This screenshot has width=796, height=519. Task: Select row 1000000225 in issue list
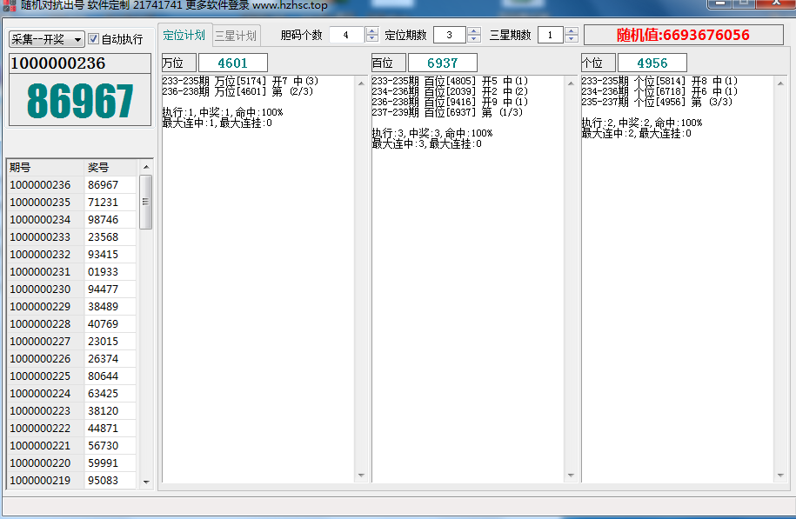71,376
